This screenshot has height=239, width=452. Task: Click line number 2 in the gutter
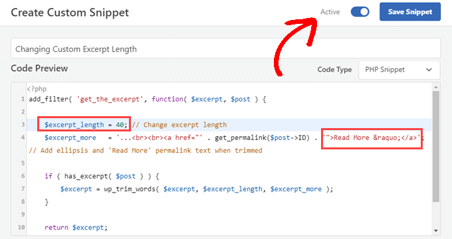click(23, 112)
